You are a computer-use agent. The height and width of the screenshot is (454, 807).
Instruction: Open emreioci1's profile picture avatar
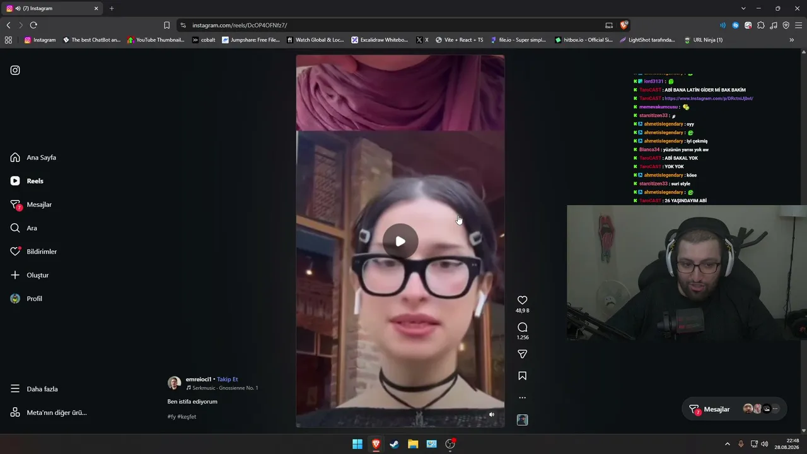tap(174, 383)
